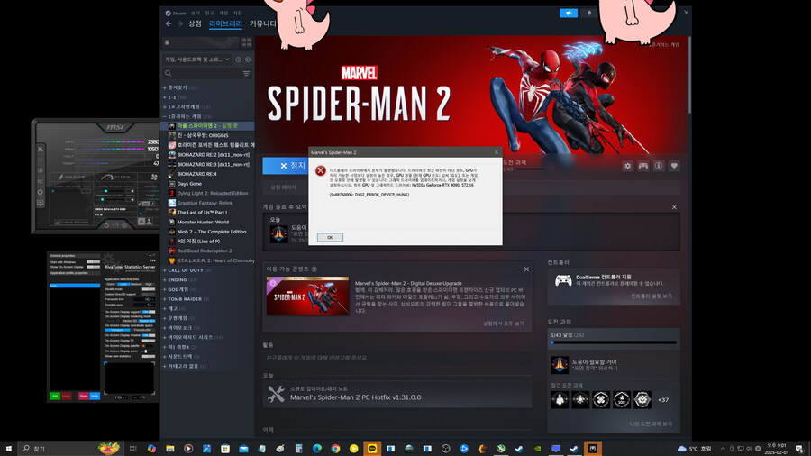Open the Store tab in Steam
Screen dimensions: 811x456
point(195,24)
